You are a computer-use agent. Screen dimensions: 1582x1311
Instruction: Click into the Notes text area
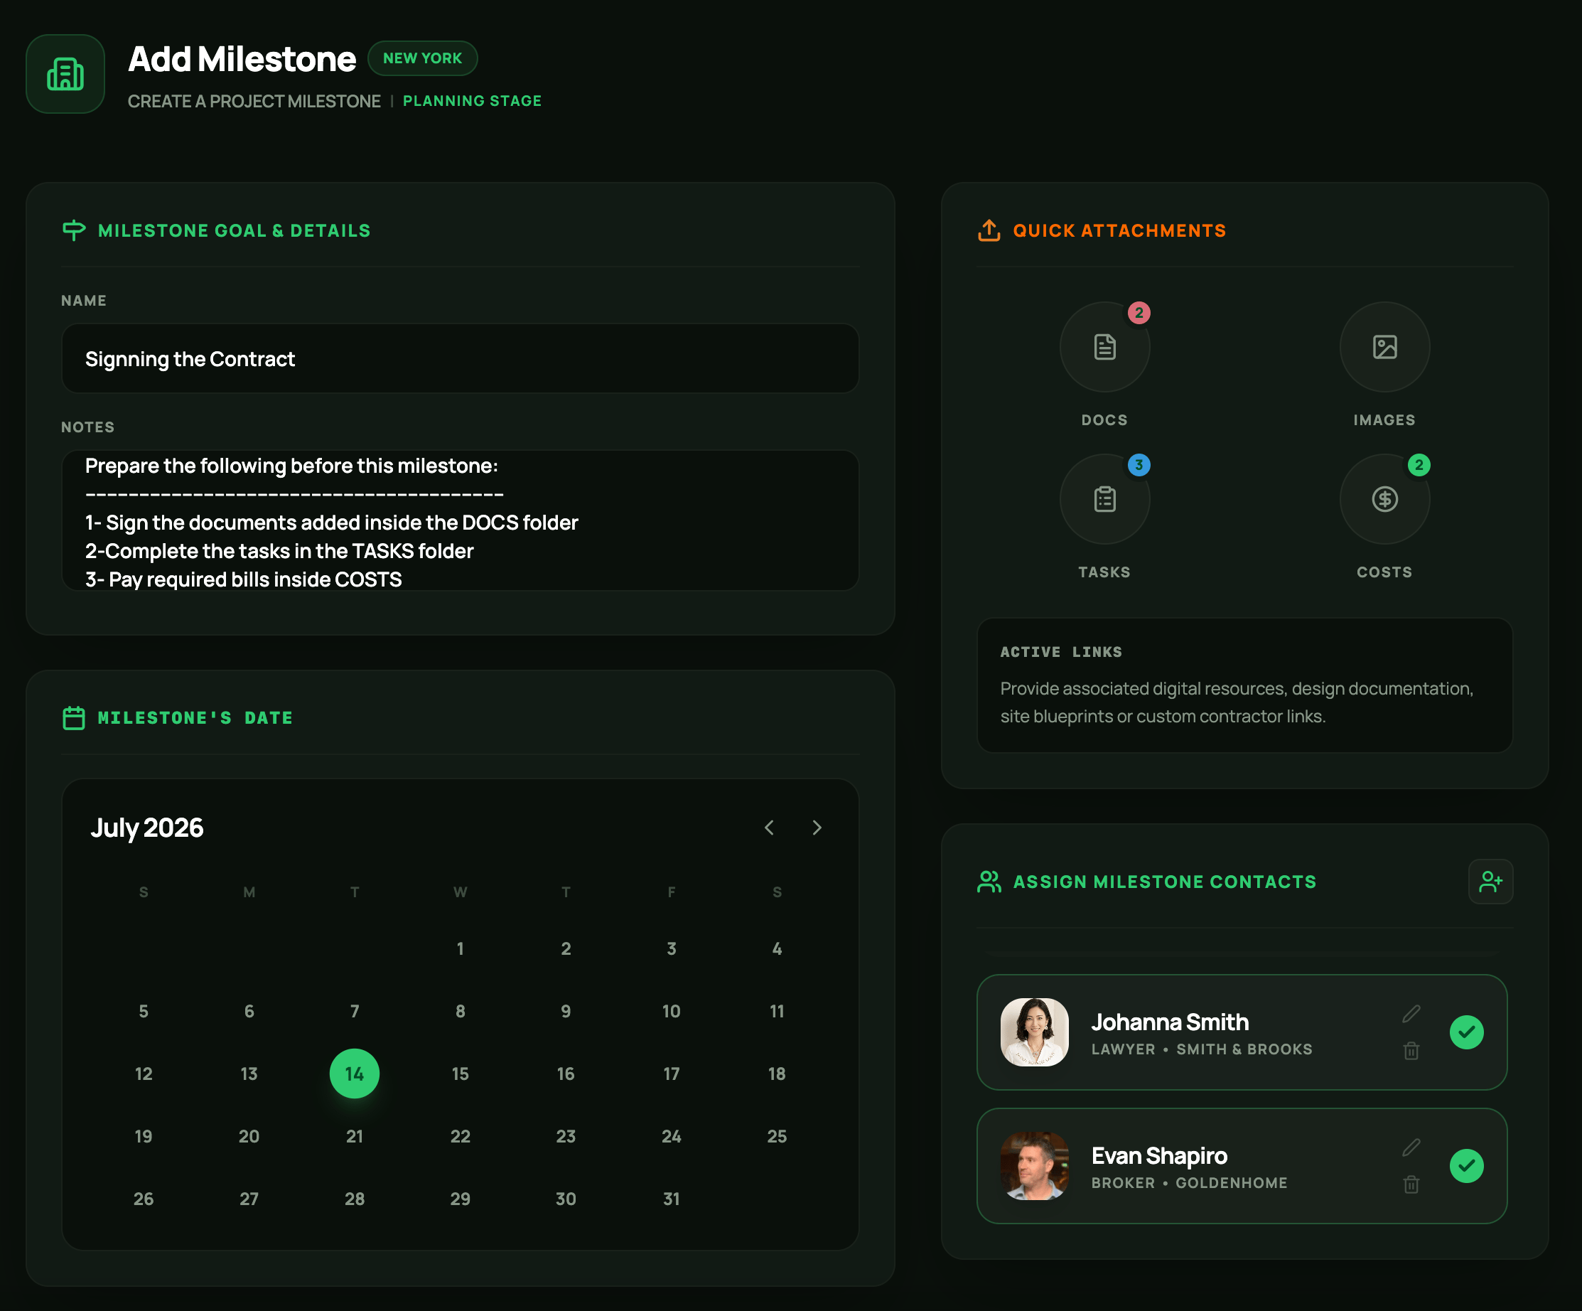(x=461, y=520)
